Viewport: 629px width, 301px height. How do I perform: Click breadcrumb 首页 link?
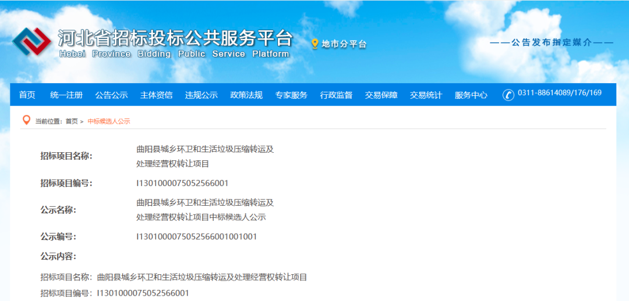[72, 121]
